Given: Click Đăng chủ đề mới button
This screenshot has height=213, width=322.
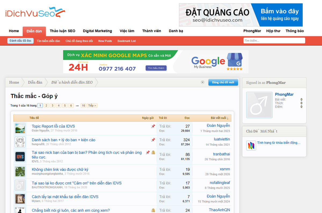Looking at the screenshot, I should (x=223, y=82).
